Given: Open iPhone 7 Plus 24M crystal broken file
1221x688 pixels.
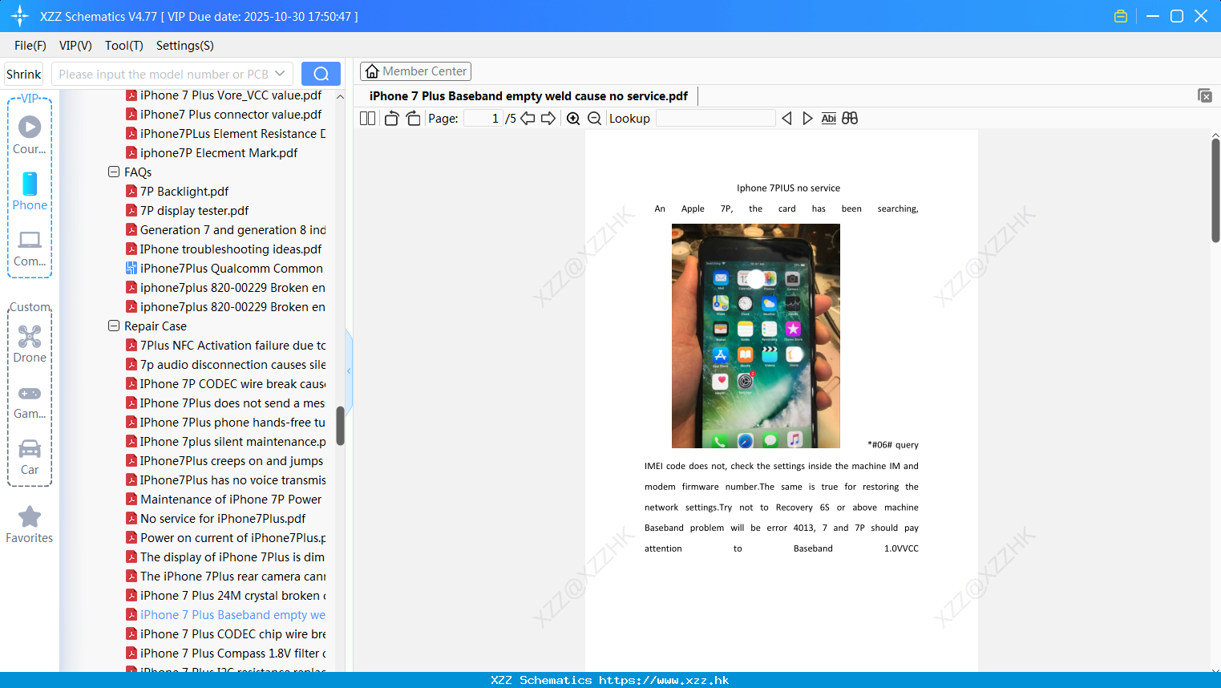Looking at the screenshot, I should tap(226, 596).
